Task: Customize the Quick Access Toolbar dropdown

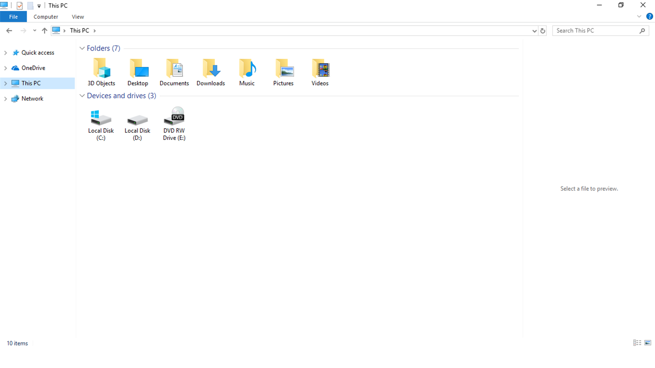Action: [x=39, y=5]
